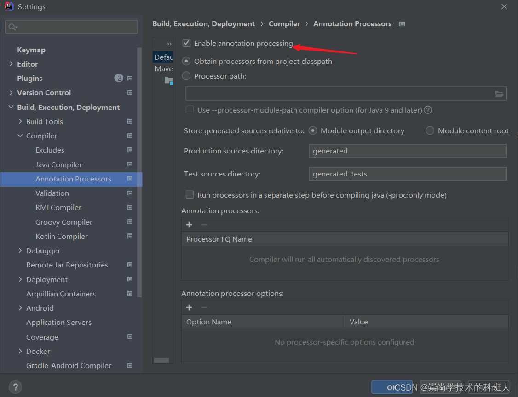Expand the Debugger node
518x397 pixels.
[x=20, y=250]
